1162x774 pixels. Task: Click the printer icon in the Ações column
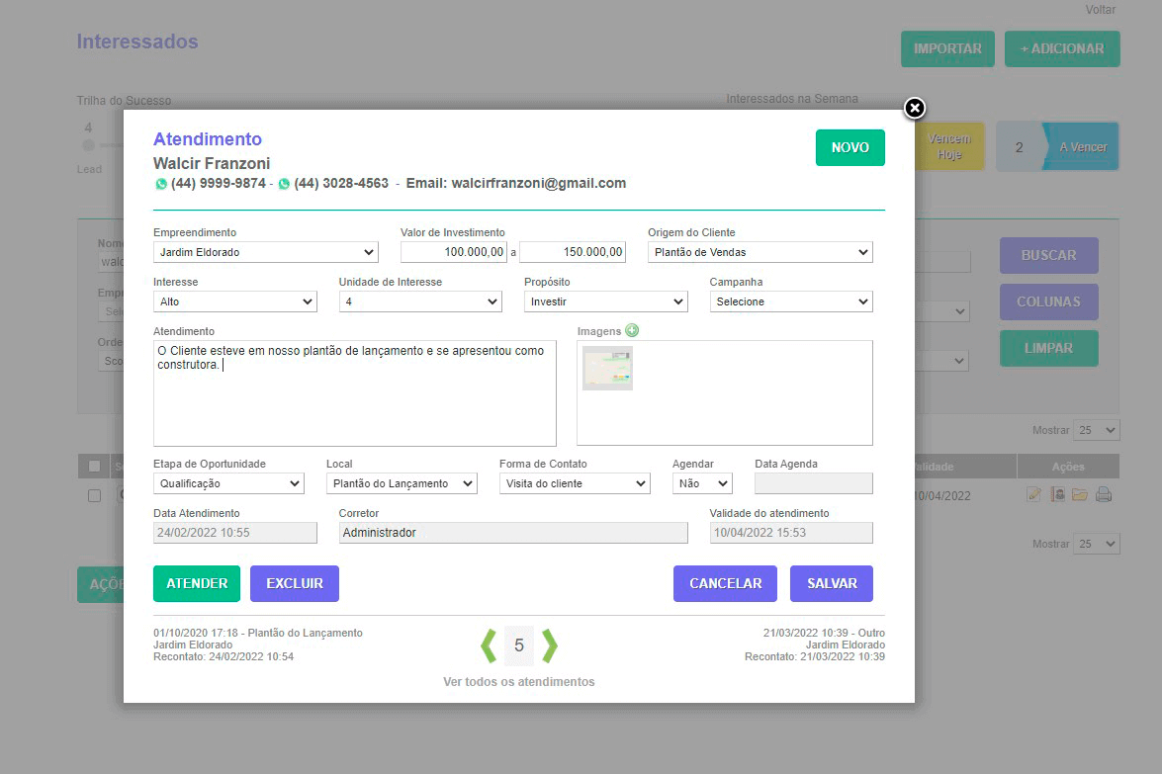pos(1104,494)
